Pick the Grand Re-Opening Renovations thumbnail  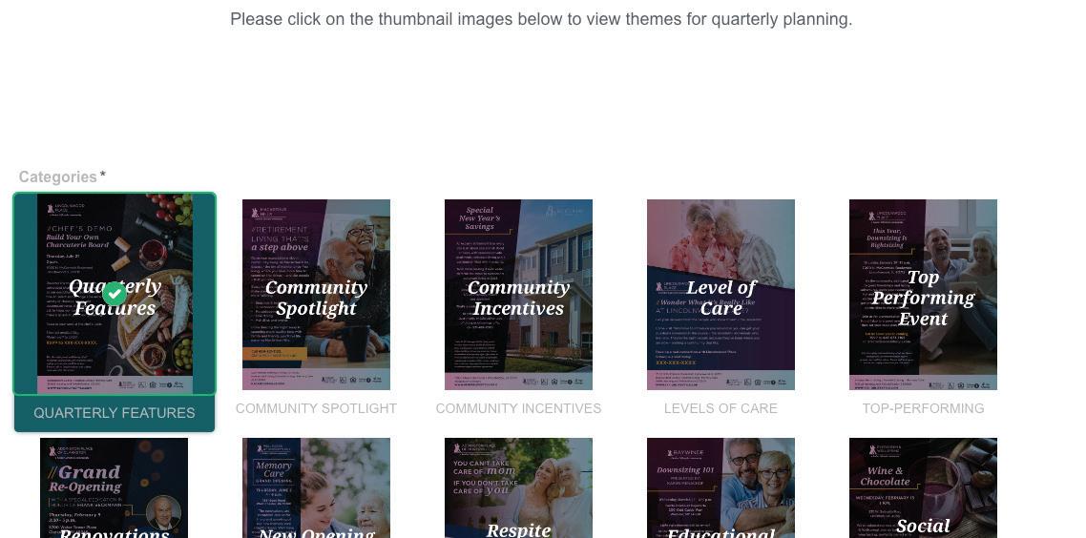pyautogui.click(x=114, y=487)
